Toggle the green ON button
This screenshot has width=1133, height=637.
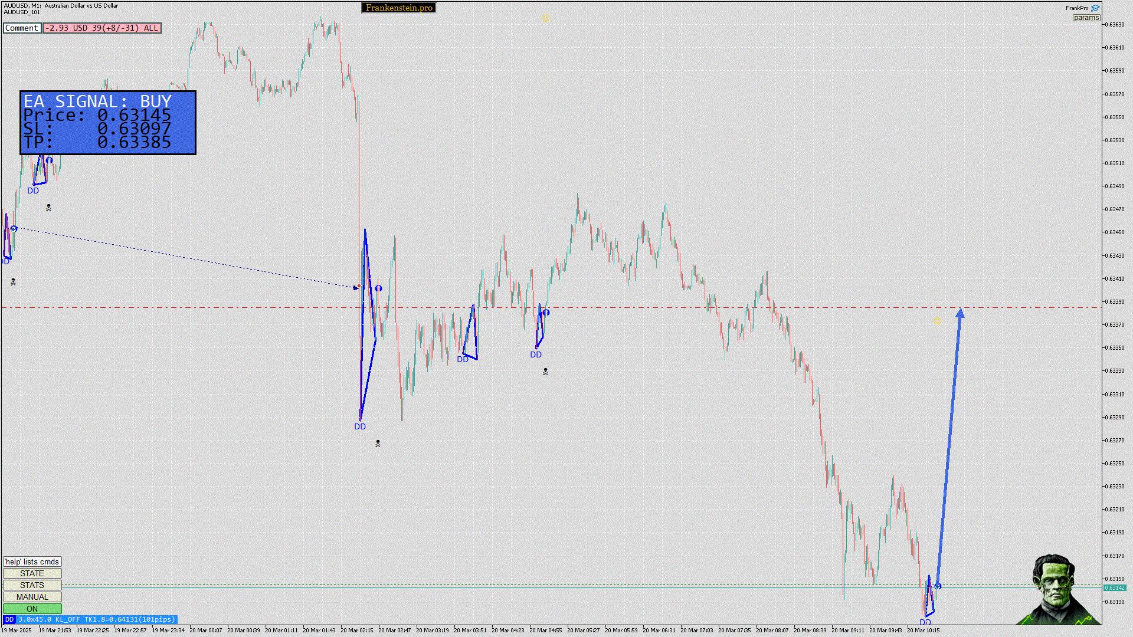click(x=32, y=609)
